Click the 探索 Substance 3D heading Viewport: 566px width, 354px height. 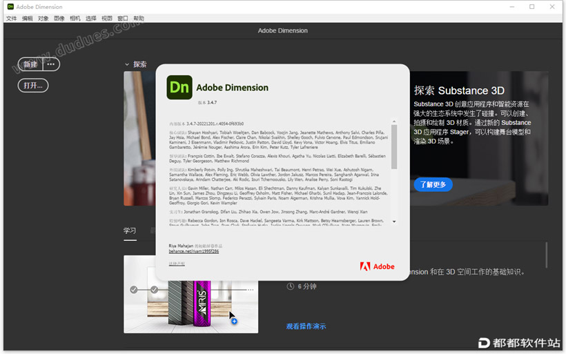(459, 90)
